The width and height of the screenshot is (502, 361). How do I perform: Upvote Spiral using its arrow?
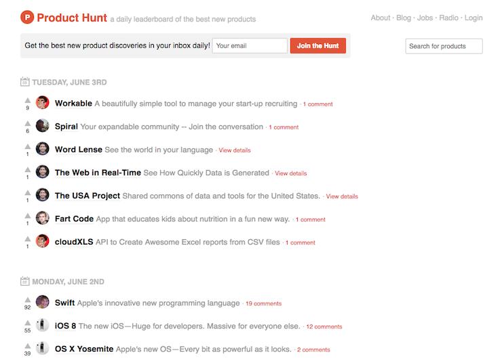tap(28, 123)
